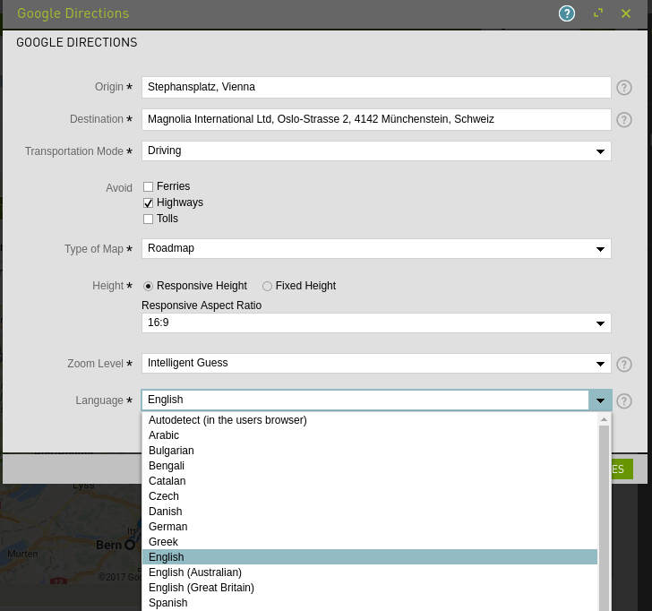
Task: Choose Czech from the language list
Action: pos(369,496)
